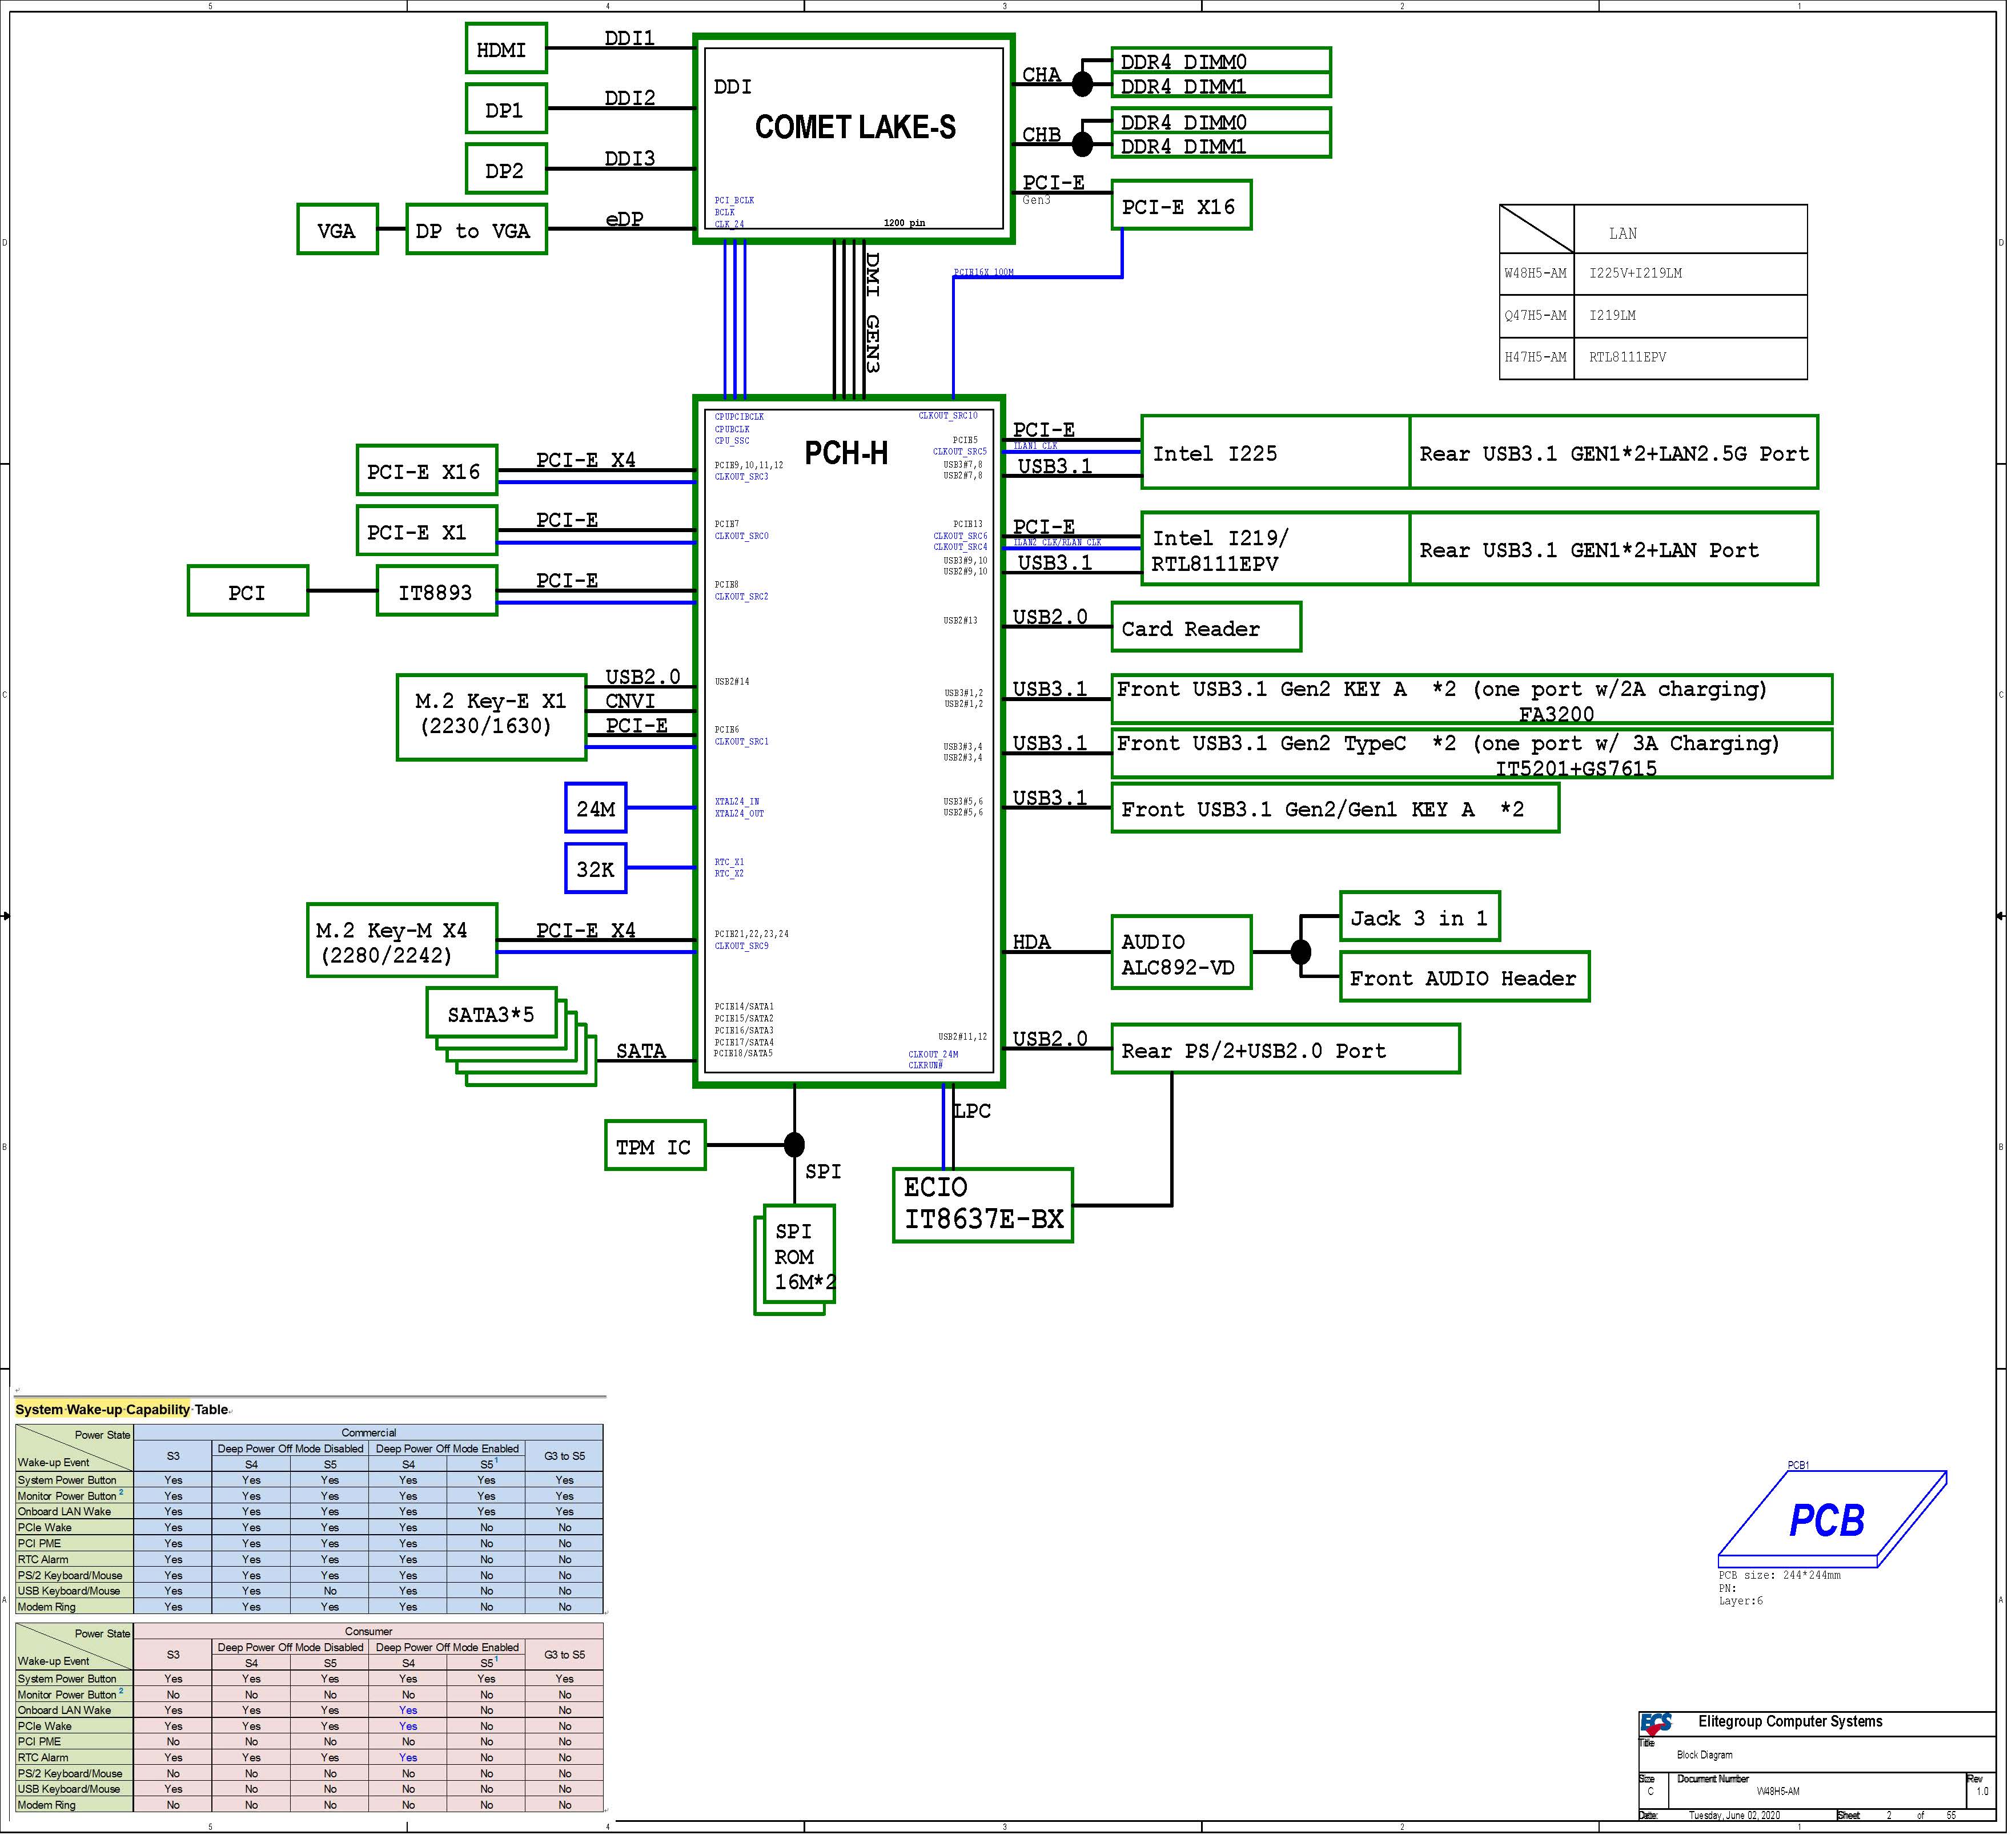Click the RTC_X1 pin label
The image size is (2016, 1835).
pos(729,862)
